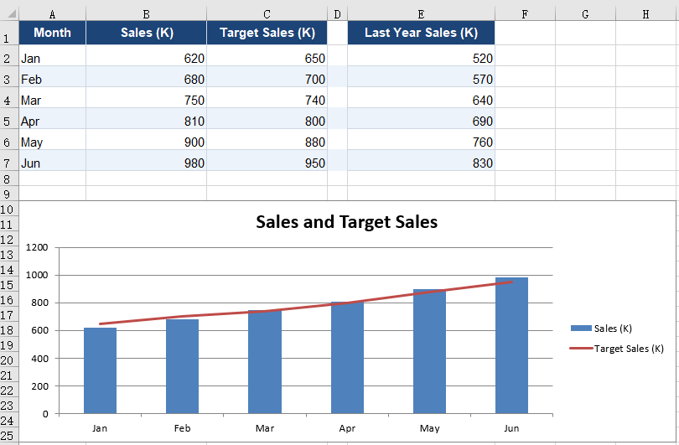
Task: Select the 400 vertical axis label
Action: point(39,359)
